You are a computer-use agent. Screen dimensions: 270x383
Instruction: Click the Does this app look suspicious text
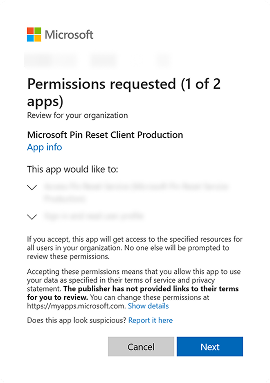[76, 320]
